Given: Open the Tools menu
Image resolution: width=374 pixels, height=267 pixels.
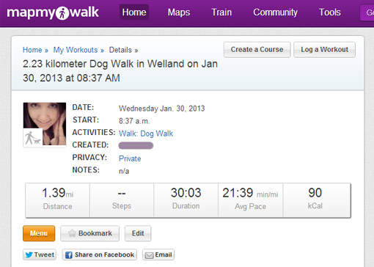Looking at the screenshot, I should [330, 12].
